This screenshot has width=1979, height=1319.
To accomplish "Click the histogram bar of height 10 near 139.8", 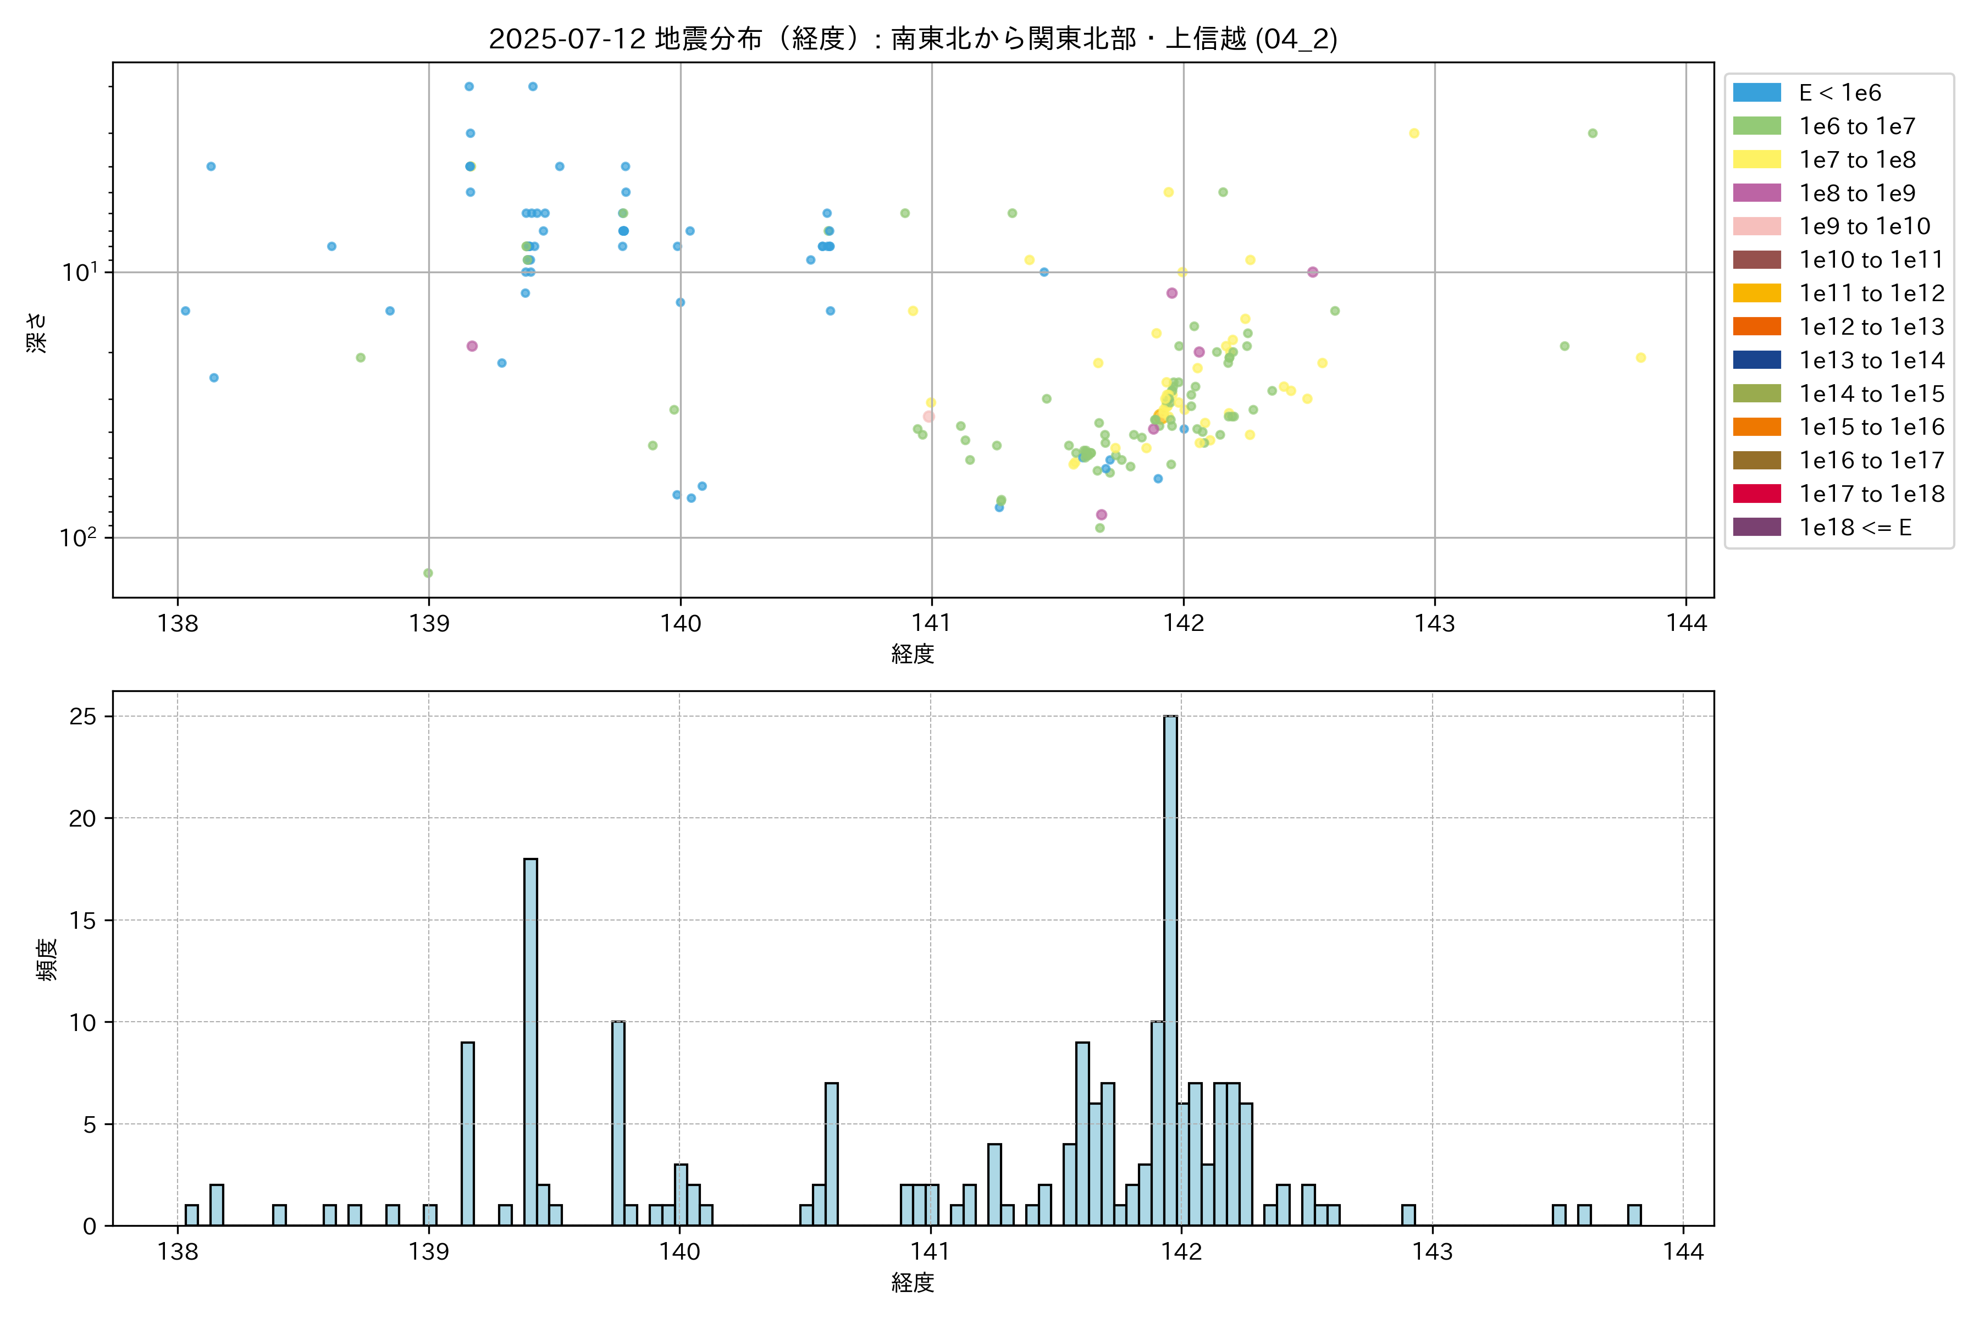I will [x=618, y=1123].
